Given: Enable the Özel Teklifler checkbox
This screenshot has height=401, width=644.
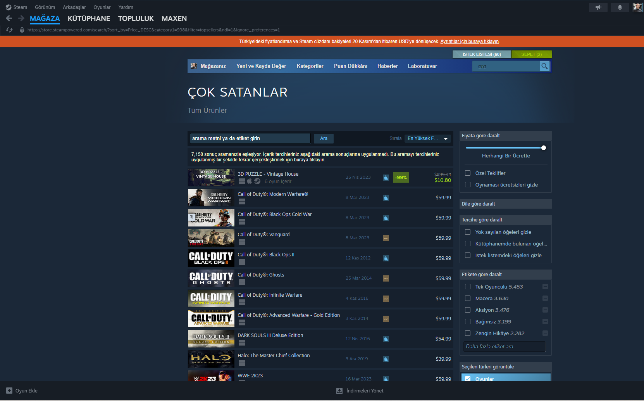Looking at the screenshot, I should pos(468,173).
